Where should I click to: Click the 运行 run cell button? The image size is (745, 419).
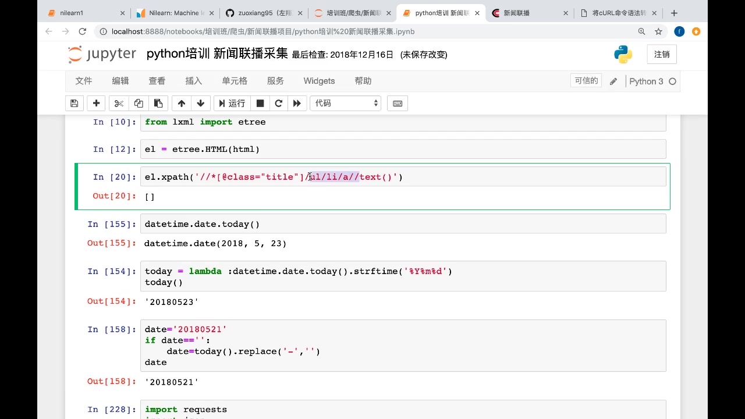(x=232, y=104)
